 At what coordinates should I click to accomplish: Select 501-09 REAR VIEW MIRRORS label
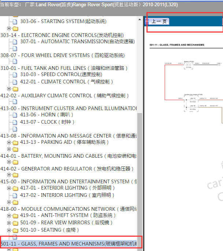point(66,223)
